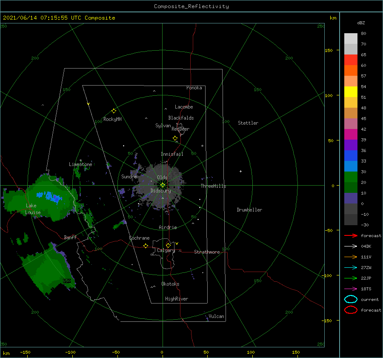Click the cyan current ellipse legend icon
Viewport: 383px width, 358px height.
[351, 299]
